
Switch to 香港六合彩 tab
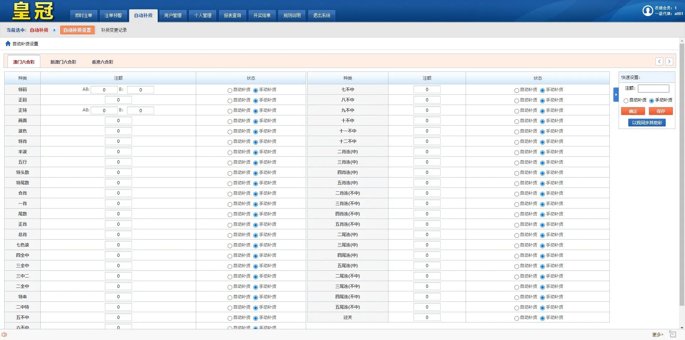[102, 62]
